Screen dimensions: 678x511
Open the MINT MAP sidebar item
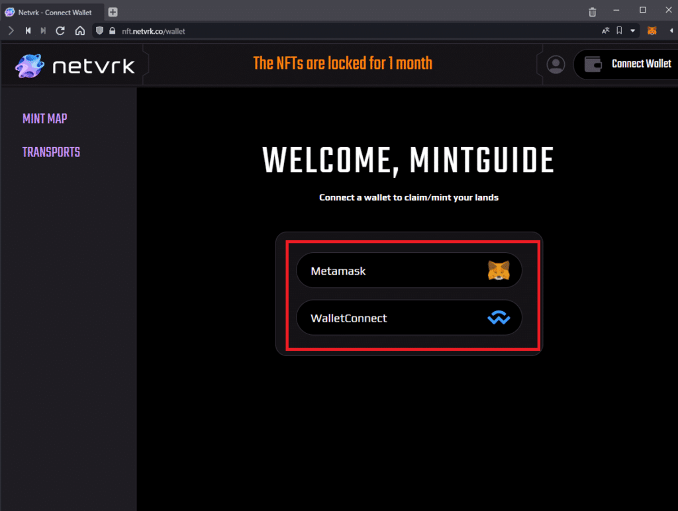[44, 119]
